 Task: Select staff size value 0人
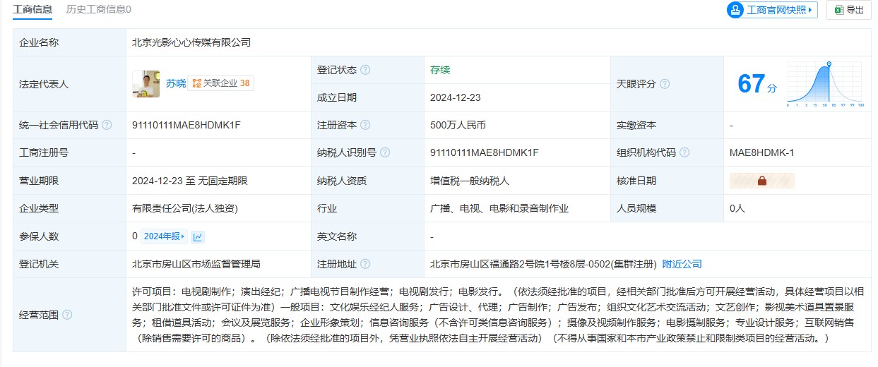tap(737, 208)
